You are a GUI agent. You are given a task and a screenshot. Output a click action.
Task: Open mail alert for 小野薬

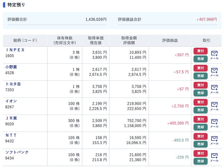[x=214, y=72]
